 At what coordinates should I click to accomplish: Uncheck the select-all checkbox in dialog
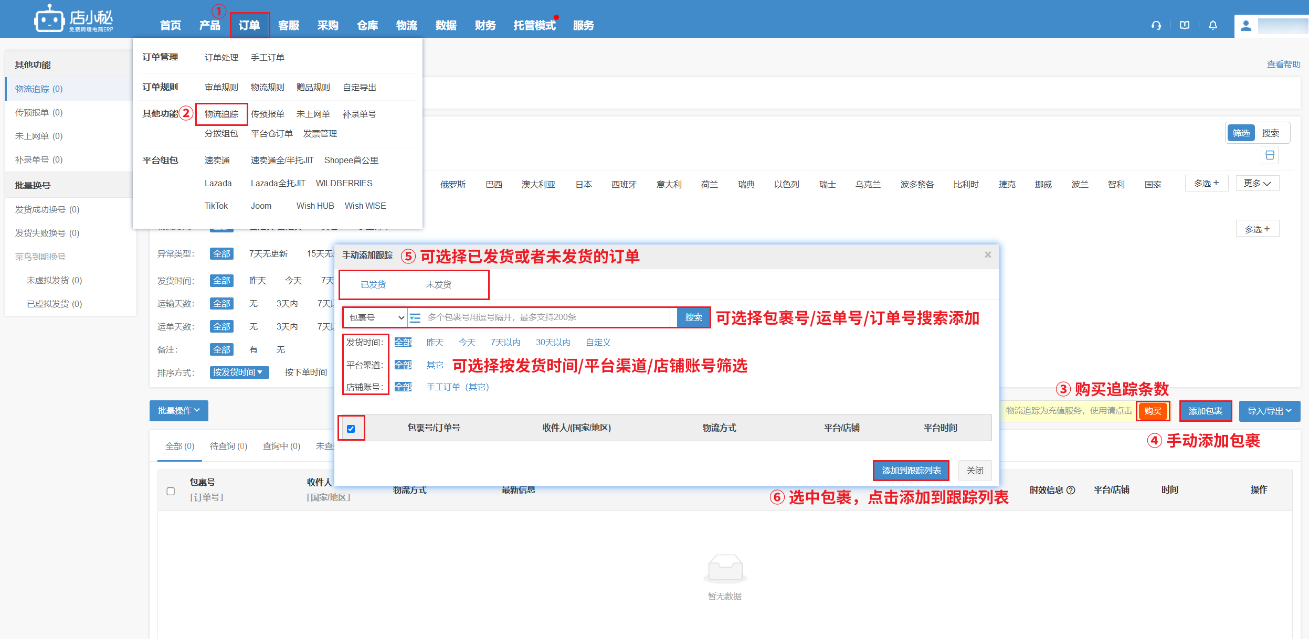351,429
